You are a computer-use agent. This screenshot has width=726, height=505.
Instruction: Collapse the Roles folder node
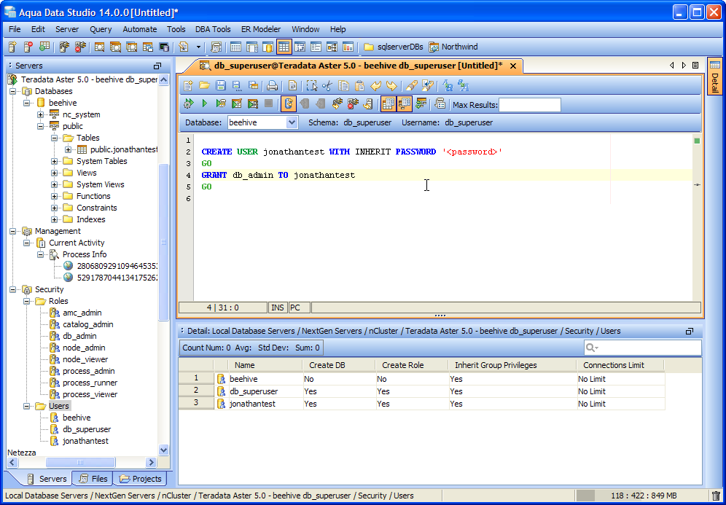point(26,301)
